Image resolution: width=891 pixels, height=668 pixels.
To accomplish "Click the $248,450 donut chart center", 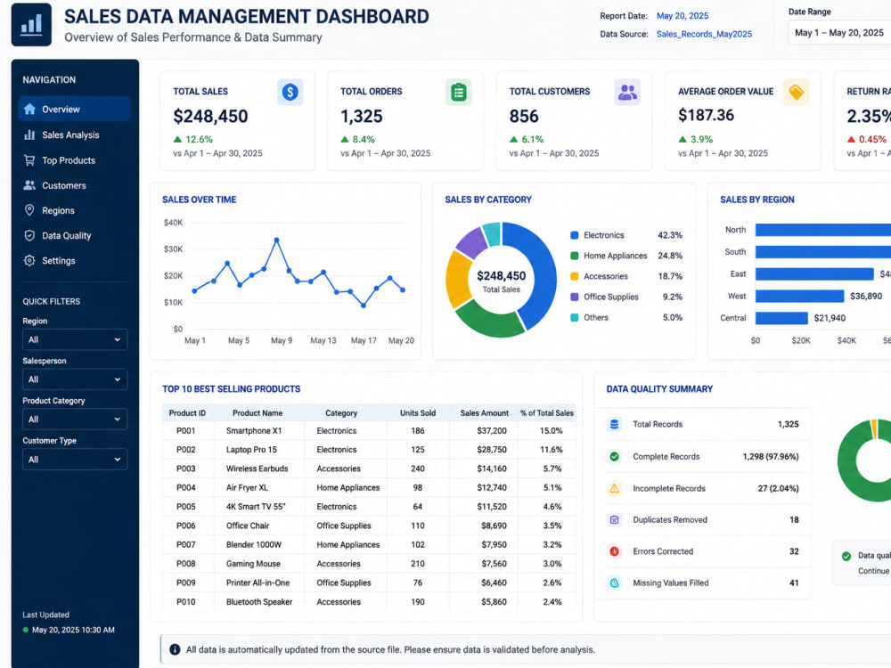I will [x=501, y=276].
